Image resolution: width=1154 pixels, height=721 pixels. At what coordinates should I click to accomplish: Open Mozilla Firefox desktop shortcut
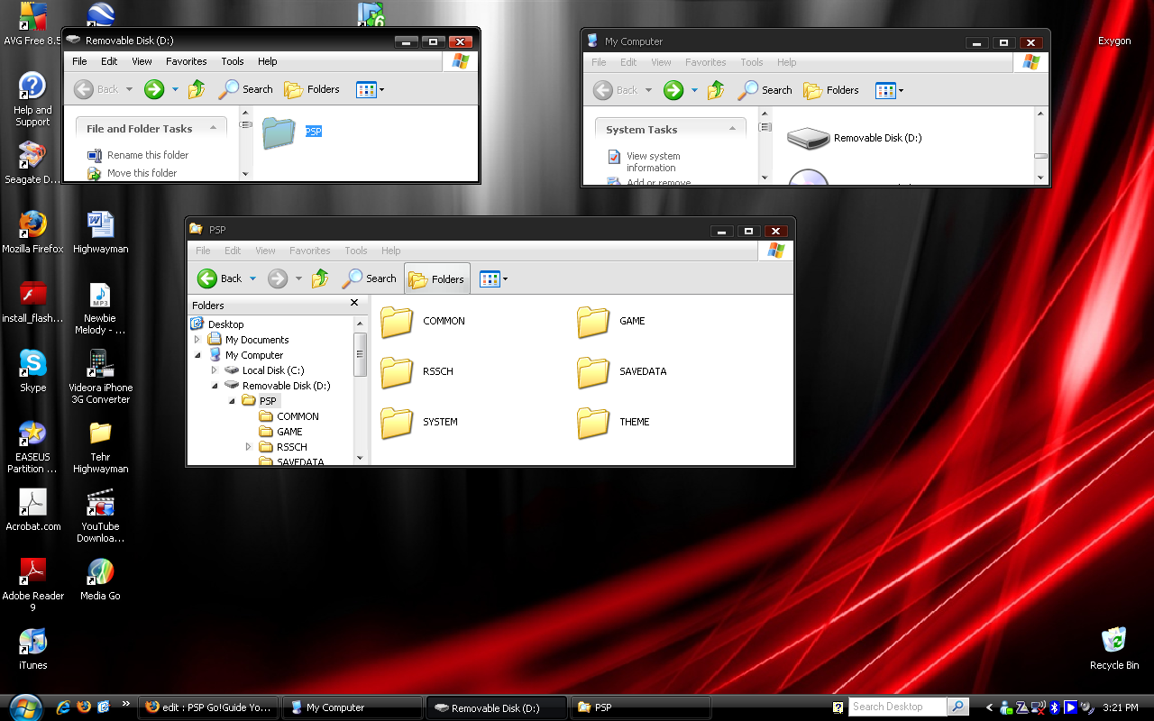(x=33, y=232)
